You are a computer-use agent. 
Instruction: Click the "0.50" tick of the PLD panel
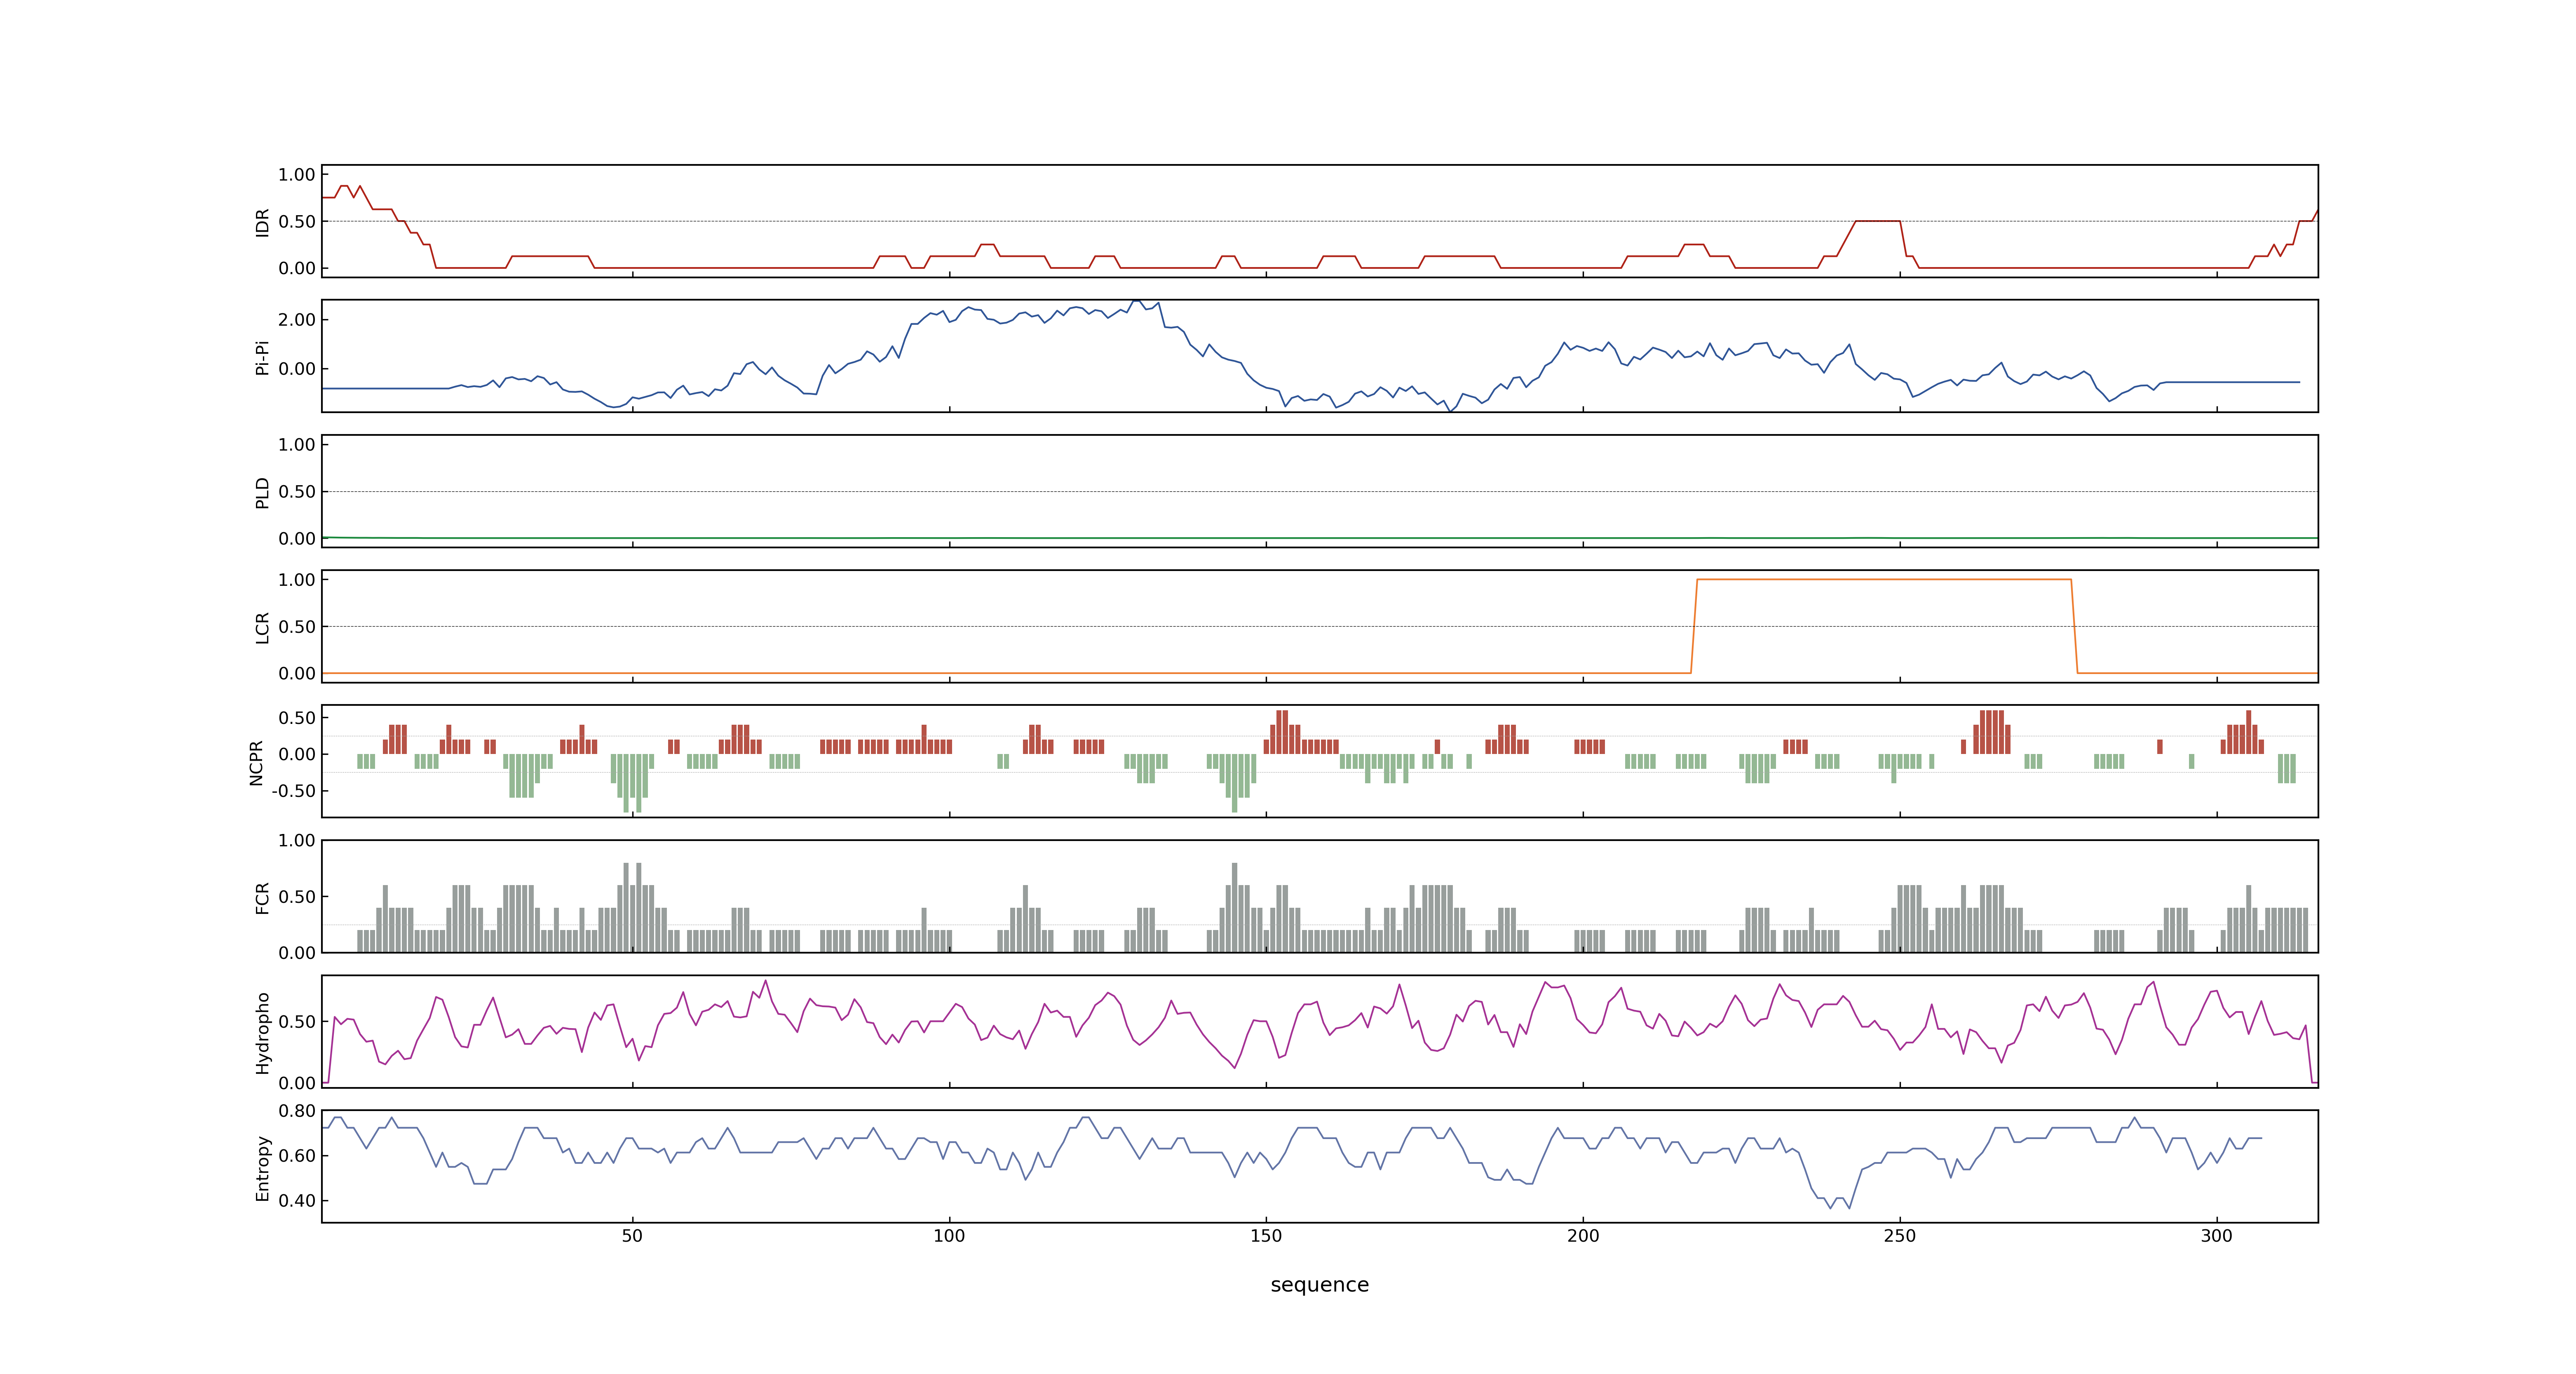(x=297, y=492)
